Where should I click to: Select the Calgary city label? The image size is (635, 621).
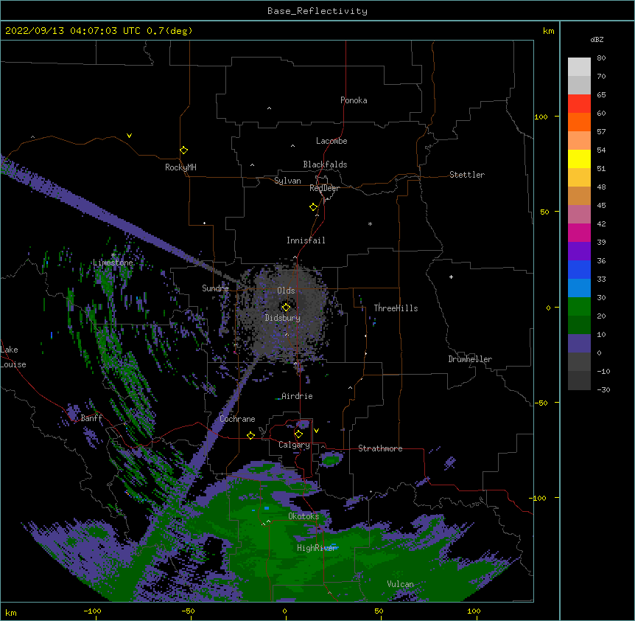[x=294, y=445]
